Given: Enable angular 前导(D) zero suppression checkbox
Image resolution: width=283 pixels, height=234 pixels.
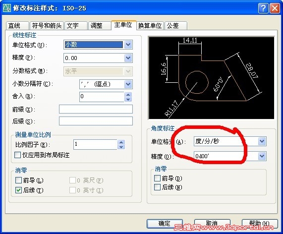Looking at the screenshot, I should point(158,178).
